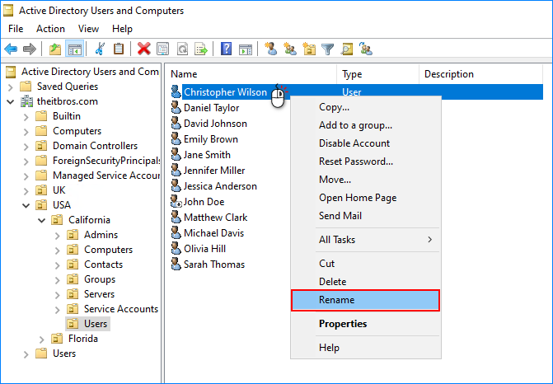
Task: Select the Servers OU in tree
Action: tap(99, 294)
